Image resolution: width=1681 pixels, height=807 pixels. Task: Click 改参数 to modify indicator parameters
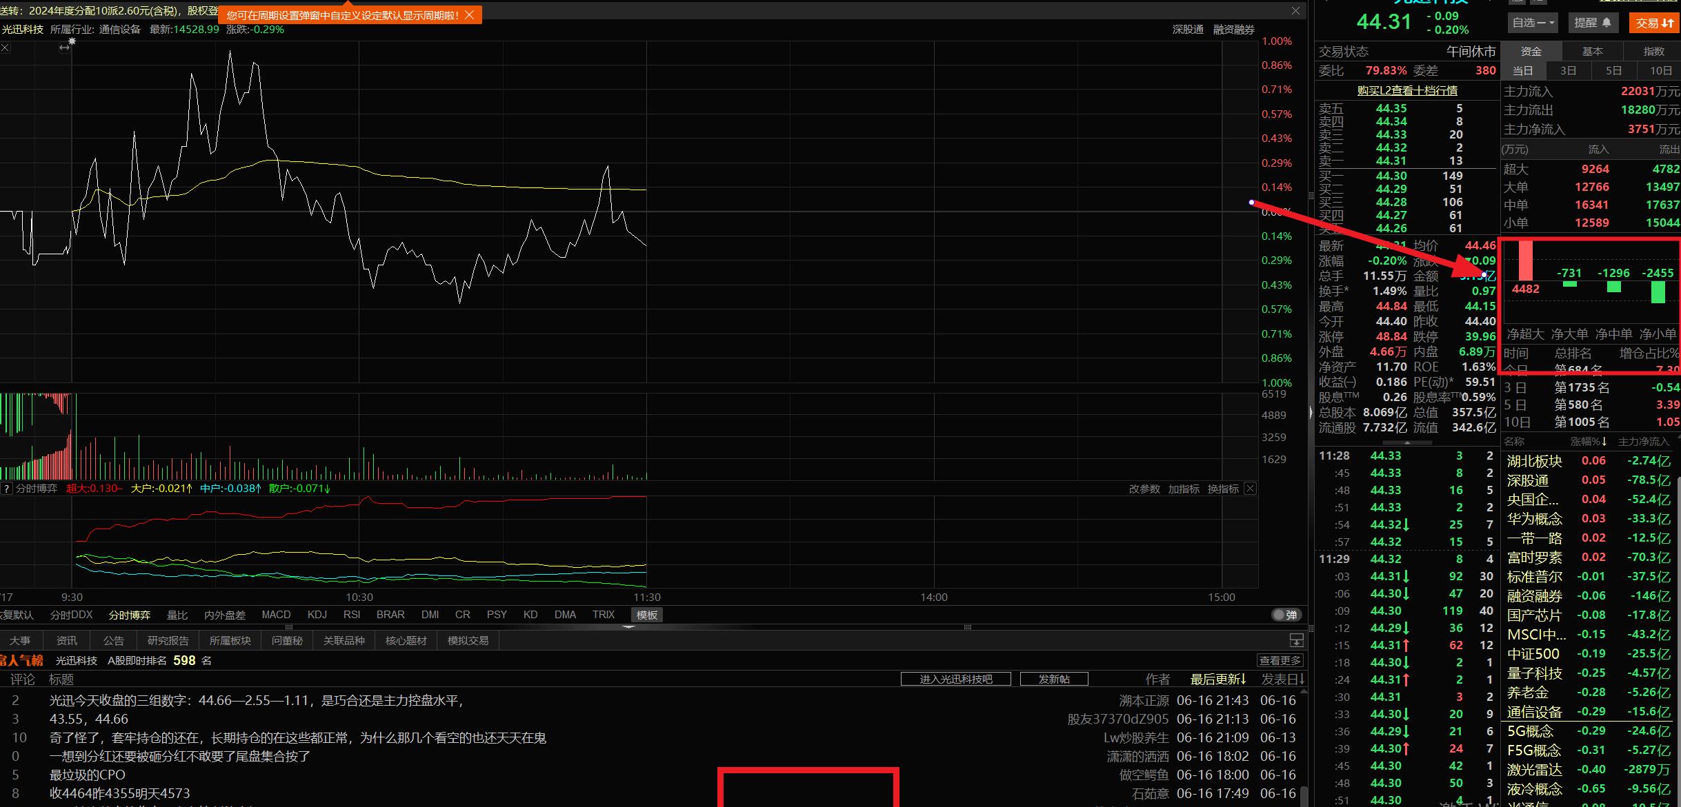1144,489
